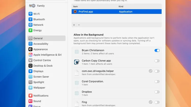Disable Bryan Christianson background toggle

[x=157, y=51]
